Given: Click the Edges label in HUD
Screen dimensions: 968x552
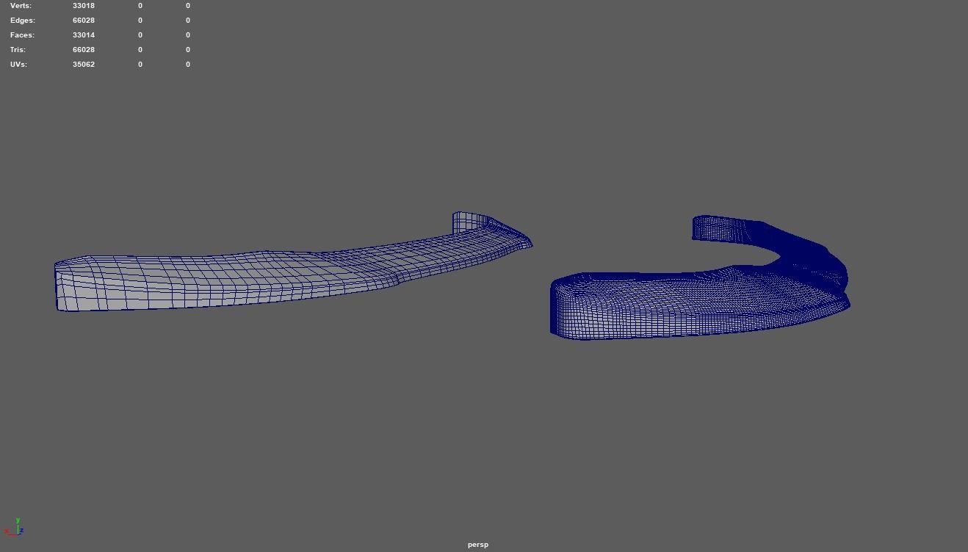Looking at the screenshot, I should pyautogui.click(x=22, y=21).
